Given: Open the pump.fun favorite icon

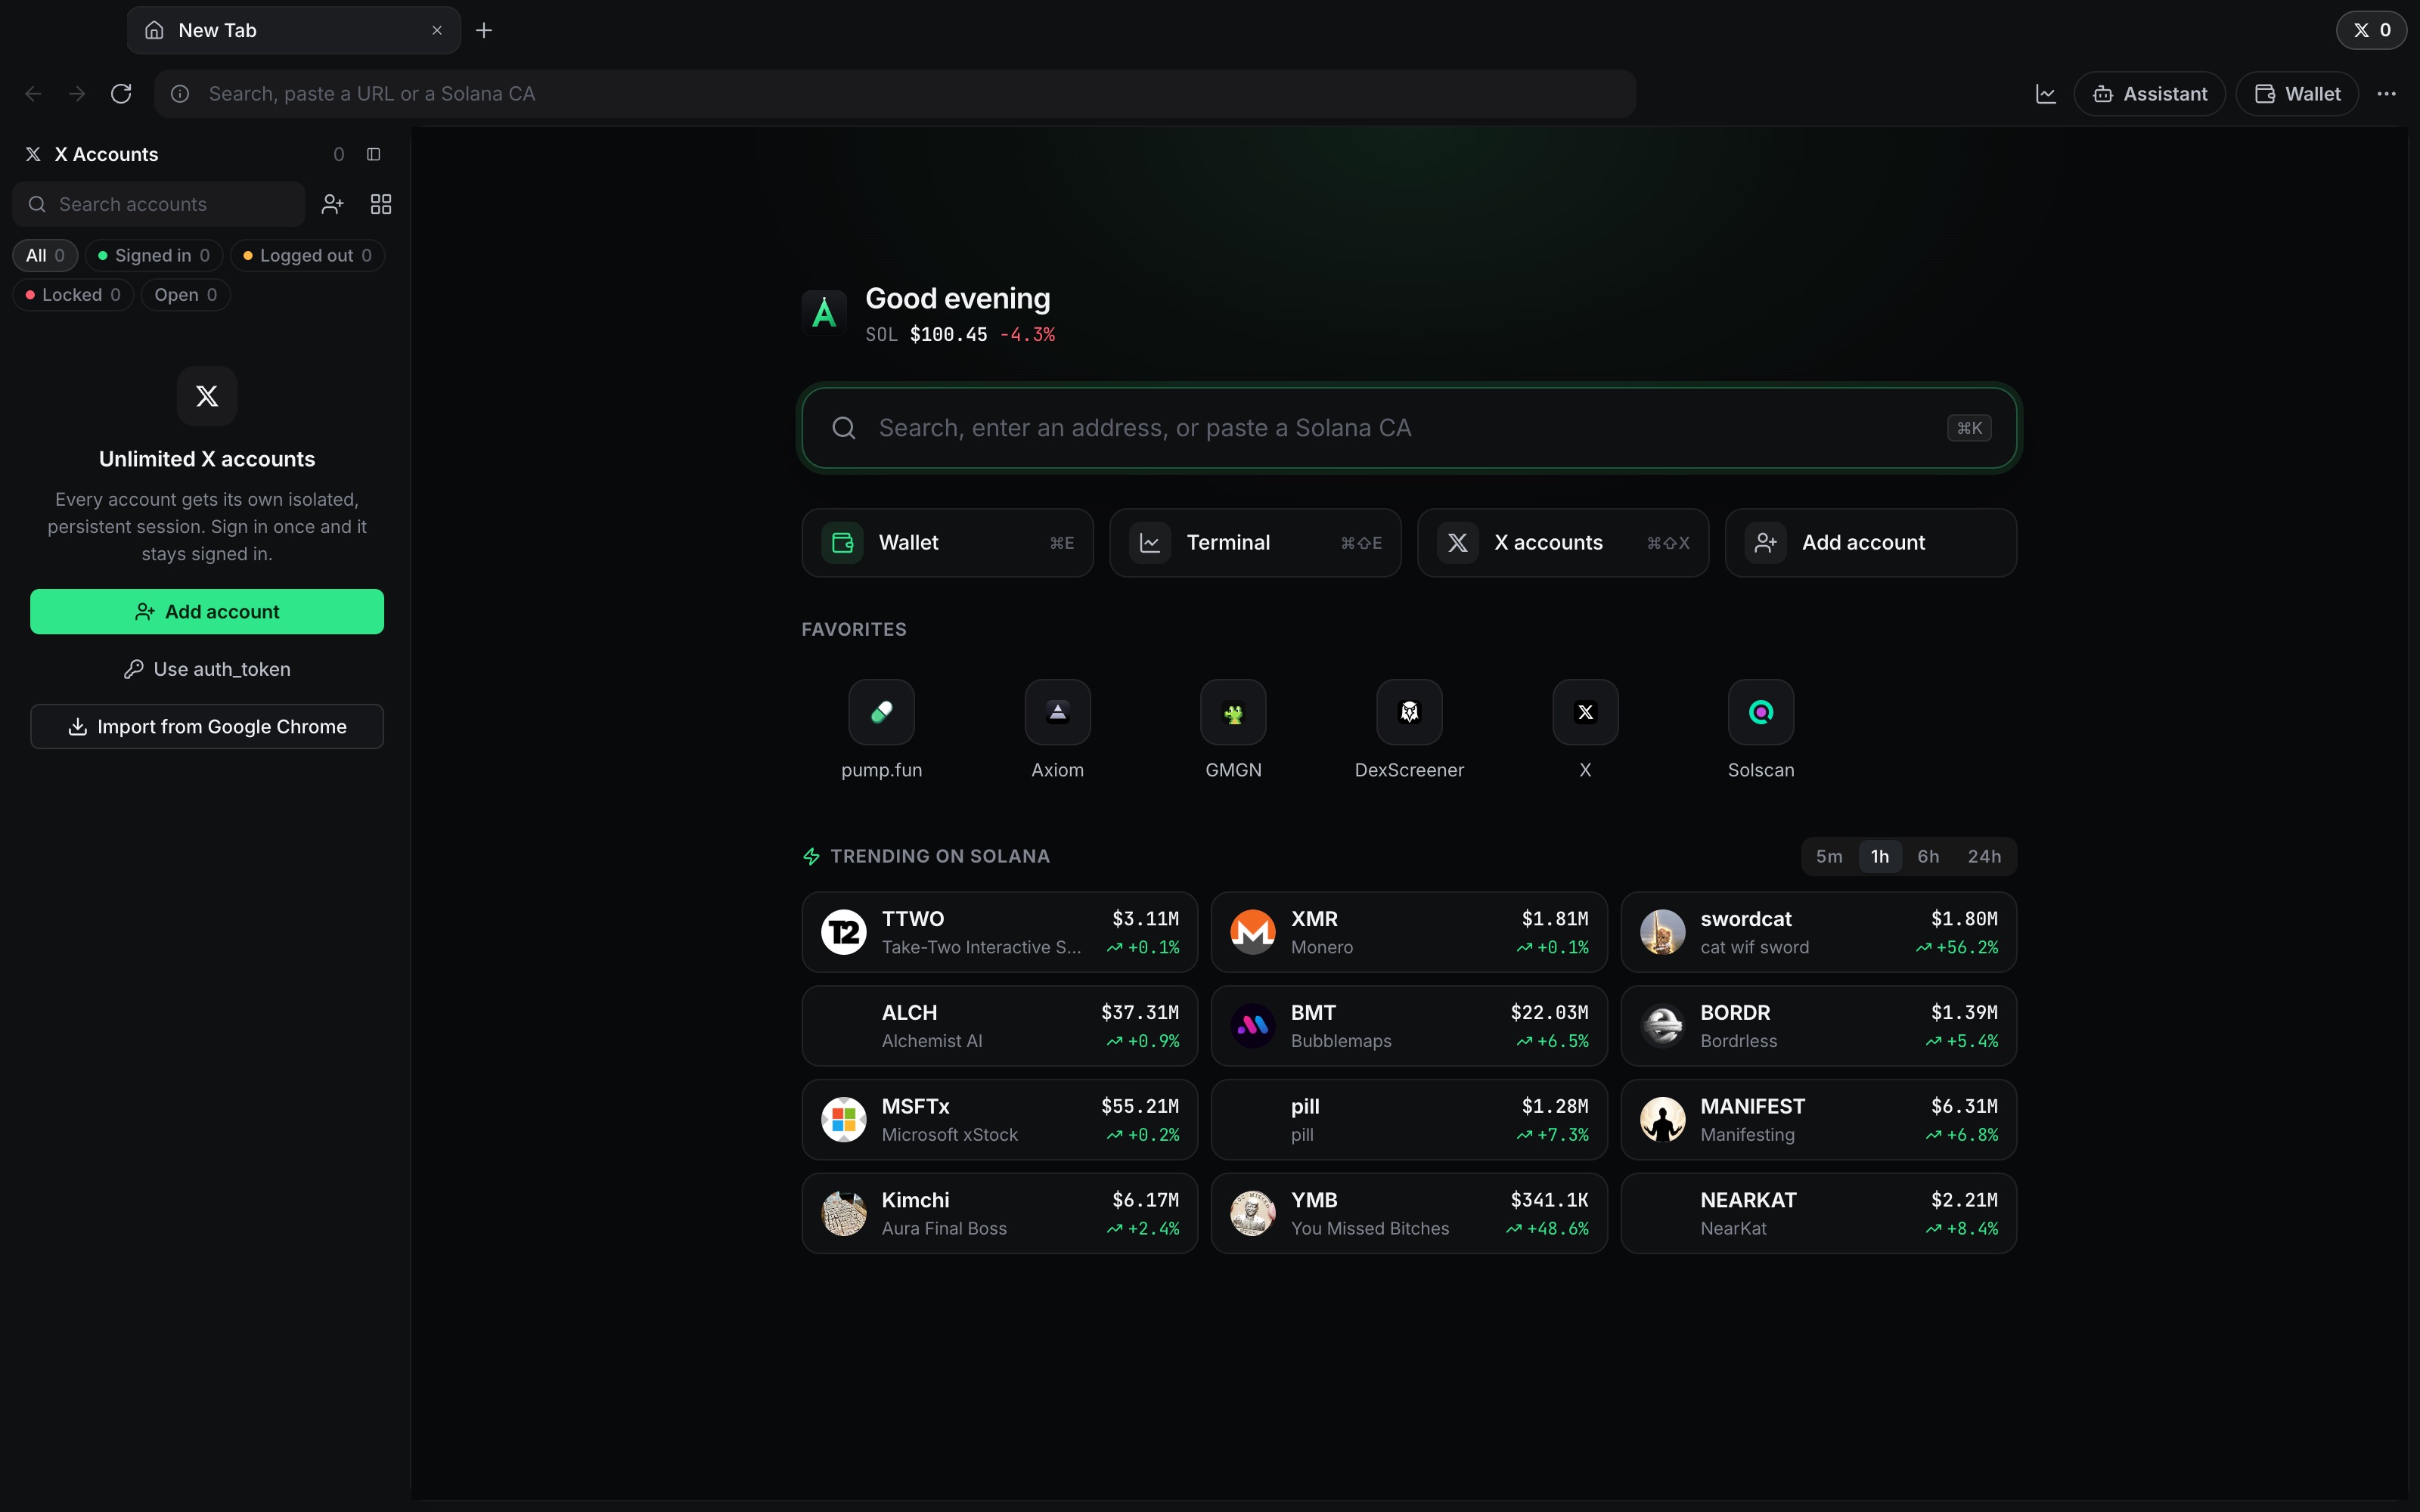Looking at the screenshot, I should pyautogui.click(x=881, y=712).
